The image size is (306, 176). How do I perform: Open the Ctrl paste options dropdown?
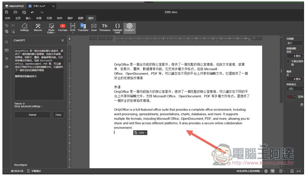[x=140, y=133]
